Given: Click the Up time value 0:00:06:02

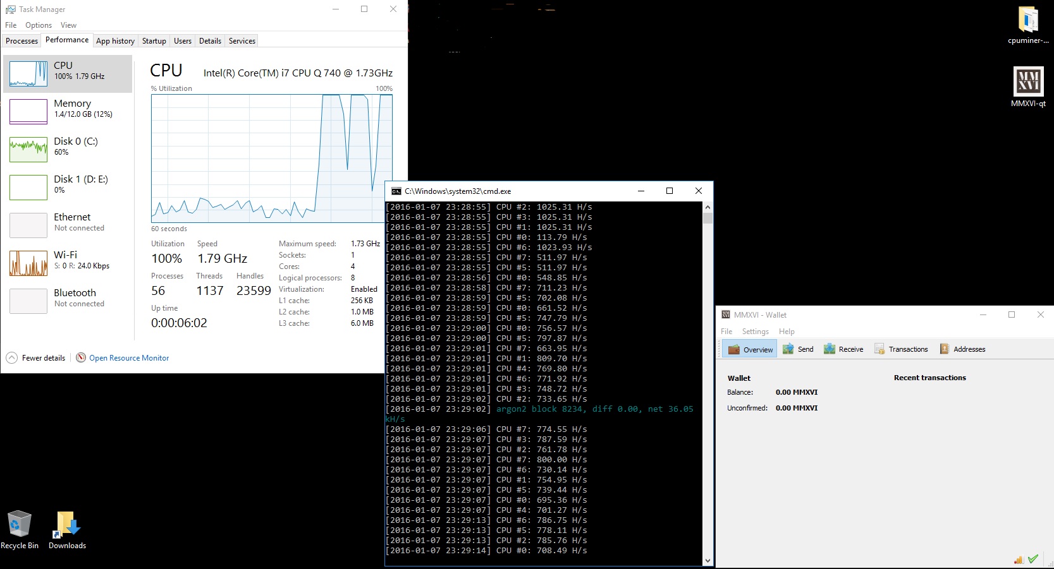Looking at the screenshot, I should click(x=179, y=323).
